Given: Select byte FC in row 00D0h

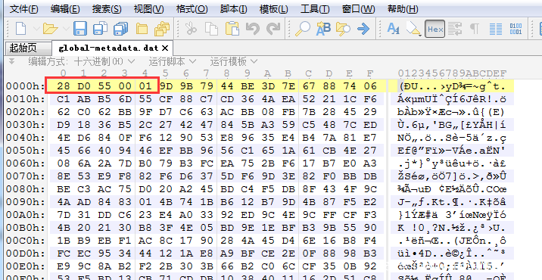Looking at the screenshot, I should 64,253.
